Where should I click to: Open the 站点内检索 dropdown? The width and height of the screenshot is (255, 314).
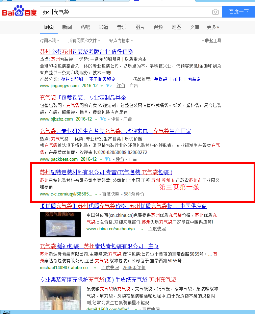click(121, 41)
